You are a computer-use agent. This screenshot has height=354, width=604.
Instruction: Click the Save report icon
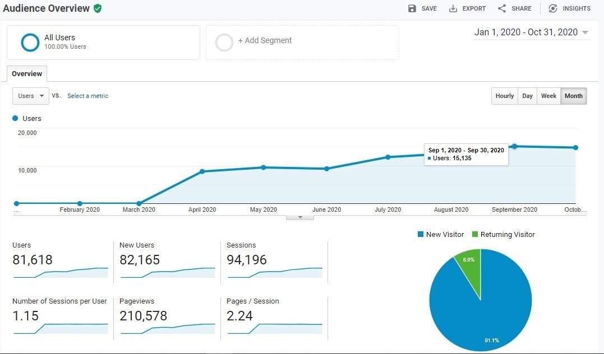coord(412,8)
